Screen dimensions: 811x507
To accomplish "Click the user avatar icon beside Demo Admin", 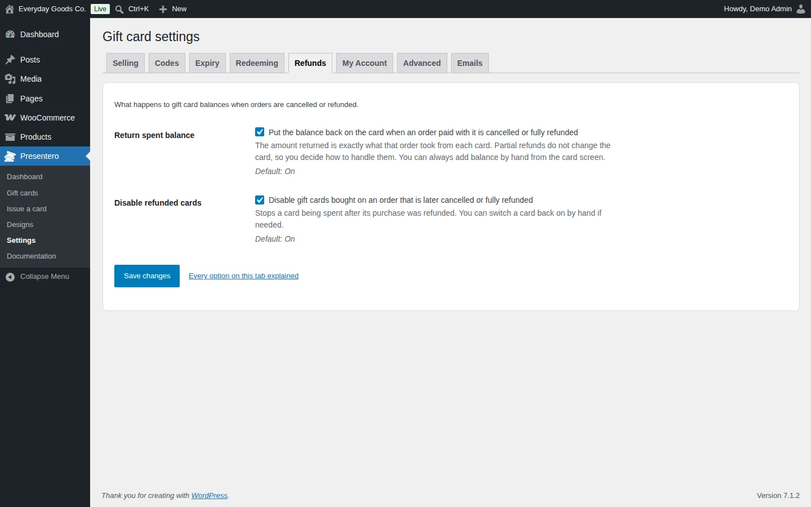I will 801,9.
